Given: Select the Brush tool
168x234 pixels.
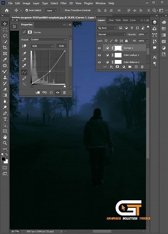Looking at the screenshot, I should coord(5,72).
